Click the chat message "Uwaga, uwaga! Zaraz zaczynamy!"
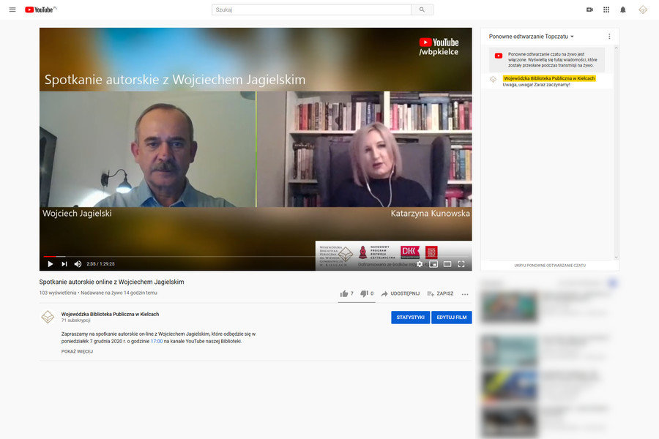Image resolution: width=659 pixels, height=439 pixels. tap(536, 84)
